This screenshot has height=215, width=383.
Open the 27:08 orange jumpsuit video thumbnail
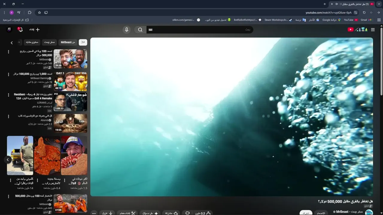click(x=70, y=204)
